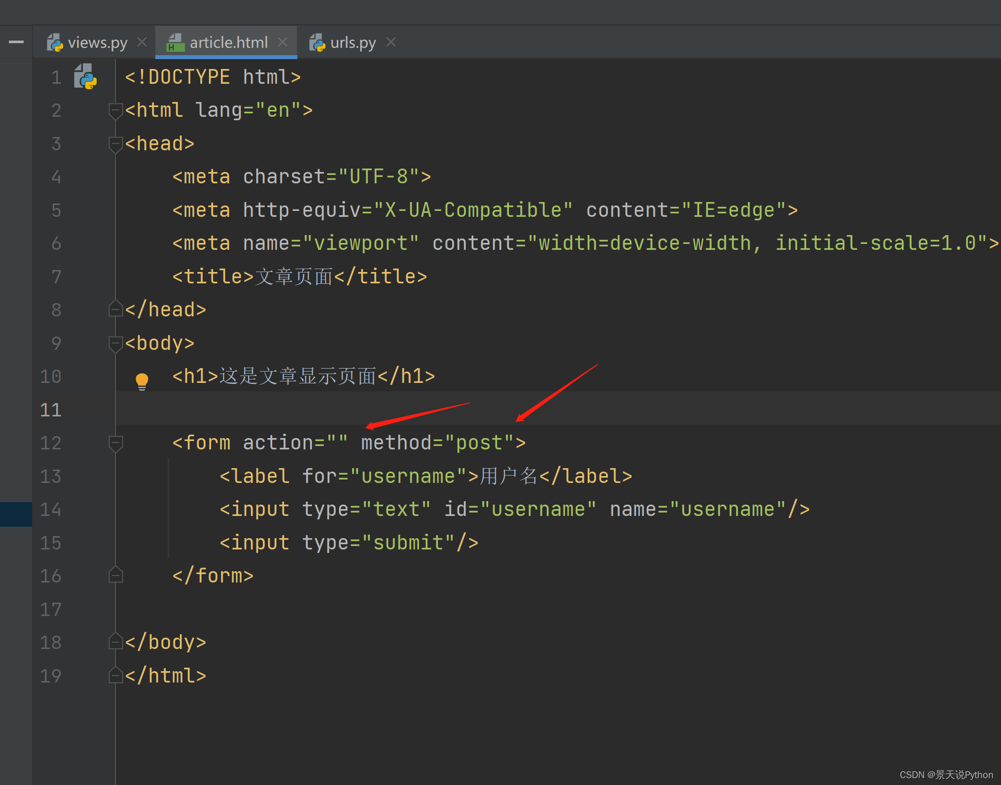Fold the closing html marker on line 19
Viewport: 1001px width, 785px height.
[115, 675]
